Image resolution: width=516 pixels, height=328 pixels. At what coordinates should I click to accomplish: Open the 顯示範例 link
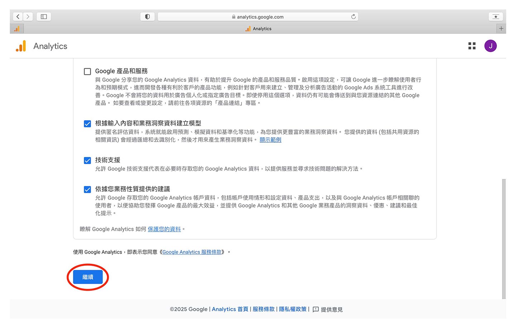point(270,140)
